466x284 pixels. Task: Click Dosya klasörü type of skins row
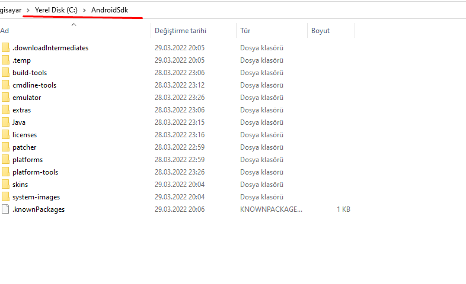(261, 185)
